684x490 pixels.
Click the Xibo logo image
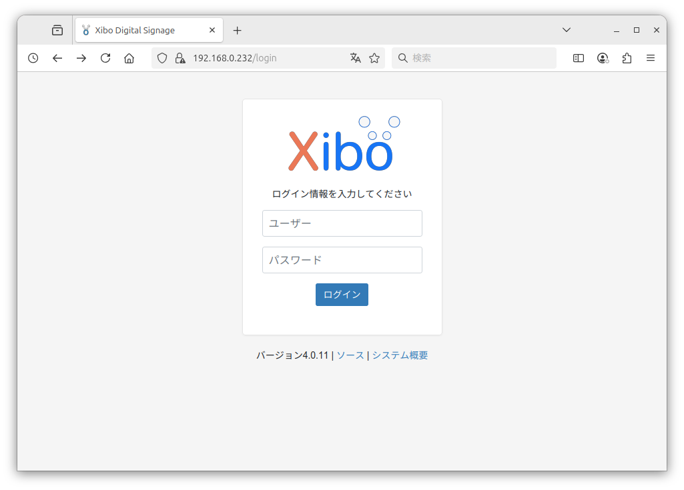coord(344,143)
